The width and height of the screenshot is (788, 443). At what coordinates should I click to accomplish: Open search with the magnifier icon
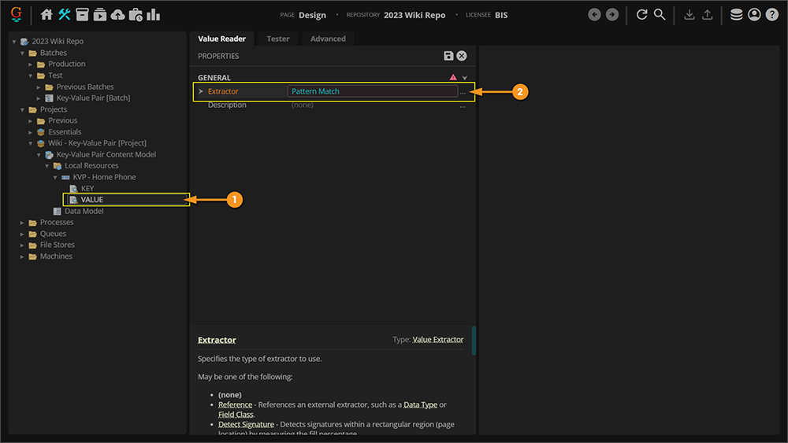pos(660,14)
